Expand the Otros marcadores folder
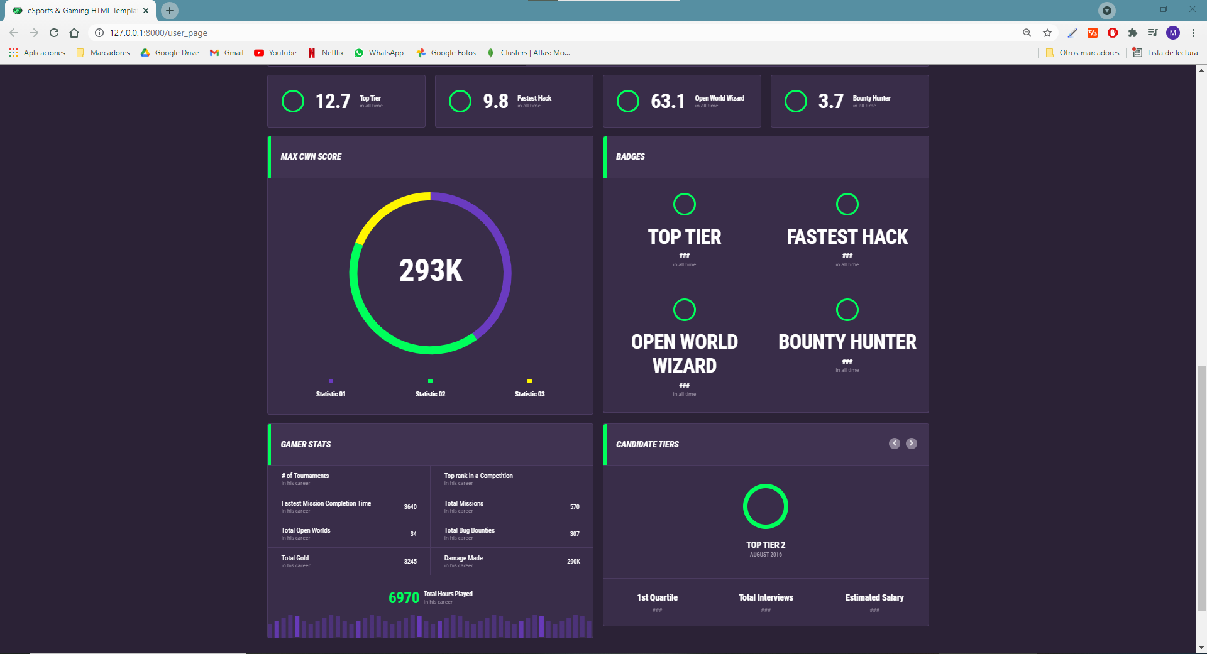 [1083, 53]
